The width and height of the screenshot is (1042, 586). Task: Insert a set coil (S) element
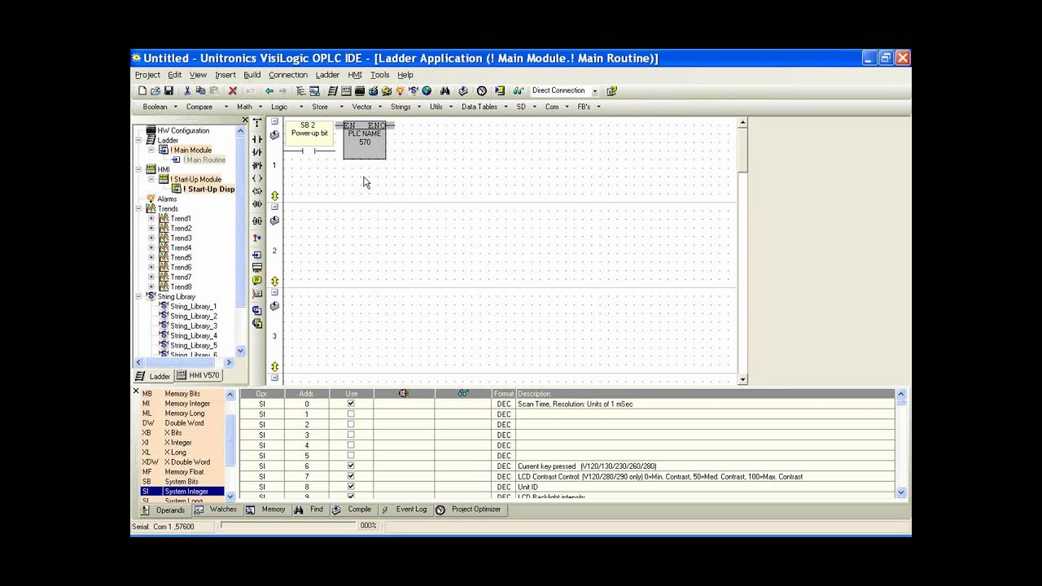[257, 191]
